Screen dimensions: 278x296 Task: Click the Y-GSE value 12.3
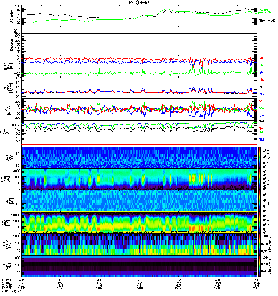click(x=139, y=283)
